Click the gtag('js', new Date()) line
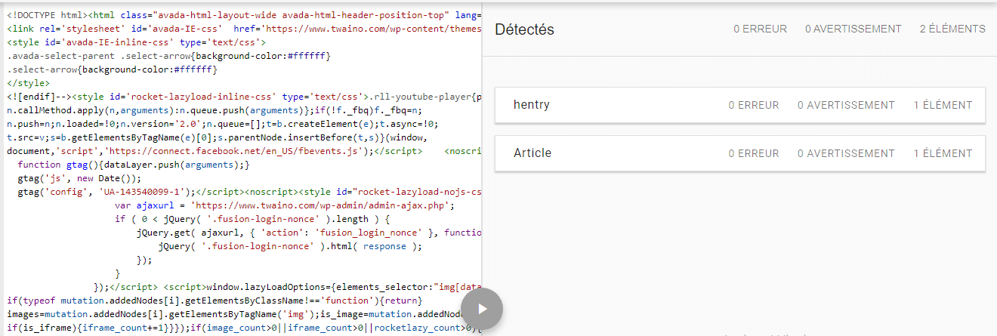 tap(79, 178)
